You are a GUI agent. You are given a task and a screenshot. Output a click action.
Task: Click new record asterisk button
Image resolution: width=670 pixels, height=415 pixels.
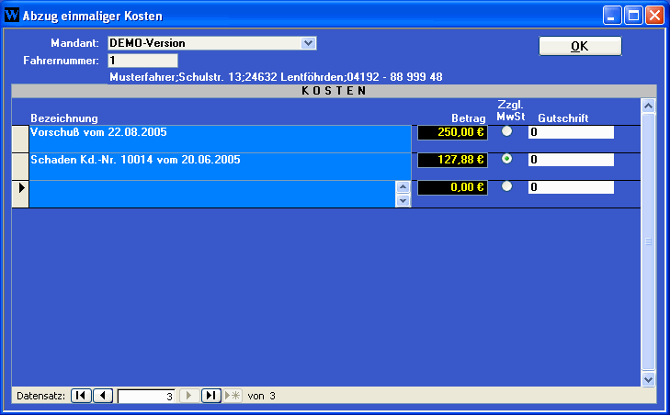click(233, 396)
